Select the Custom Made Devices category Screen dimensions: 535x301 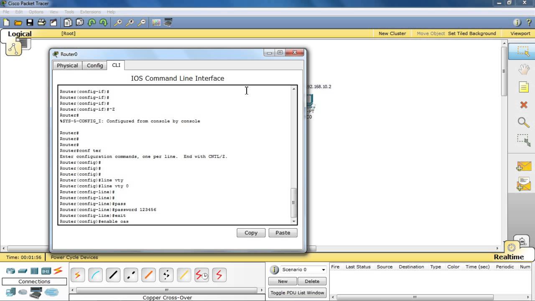(x=36, y=293)
